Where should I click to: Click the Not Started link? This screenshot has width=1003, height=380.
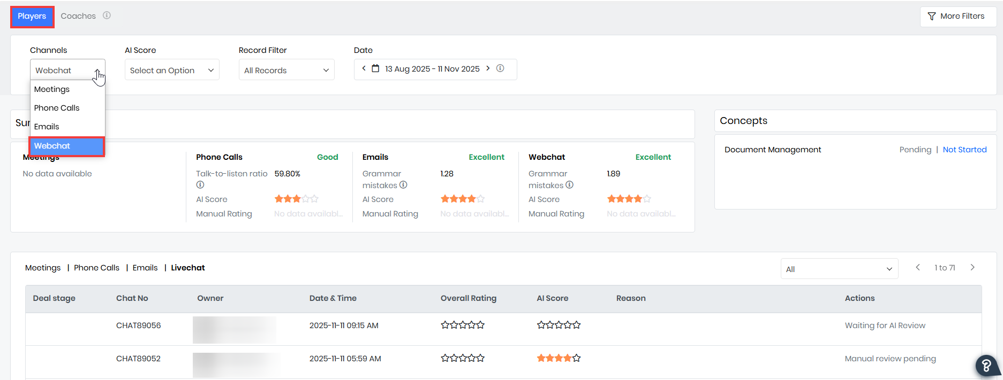[964, 150]
